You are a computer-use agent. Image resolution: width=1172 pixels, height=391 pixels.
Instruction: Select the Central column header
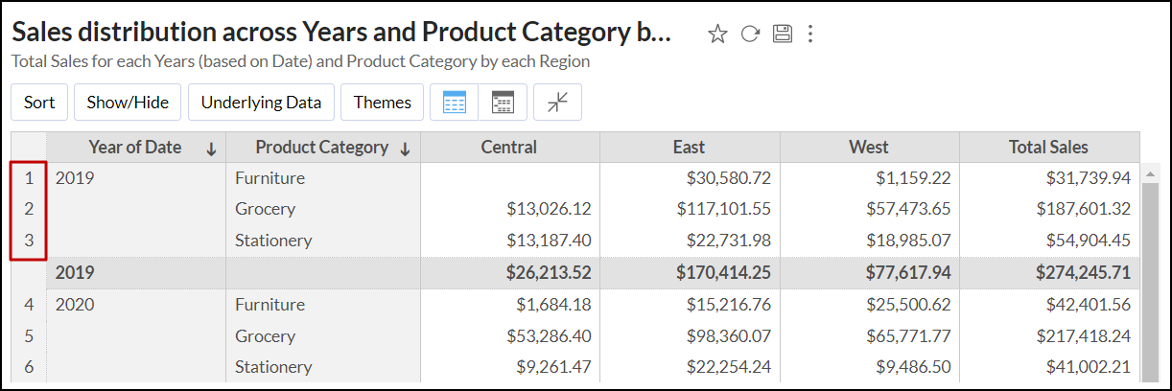pos(509,148)
